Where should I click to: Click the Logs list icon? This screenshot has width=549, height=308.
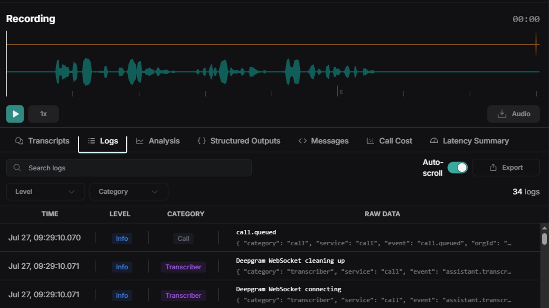click(91, 141)
